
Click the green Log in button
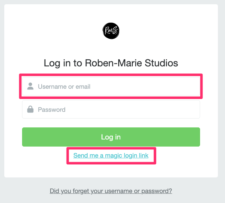[x=111, y=137]
